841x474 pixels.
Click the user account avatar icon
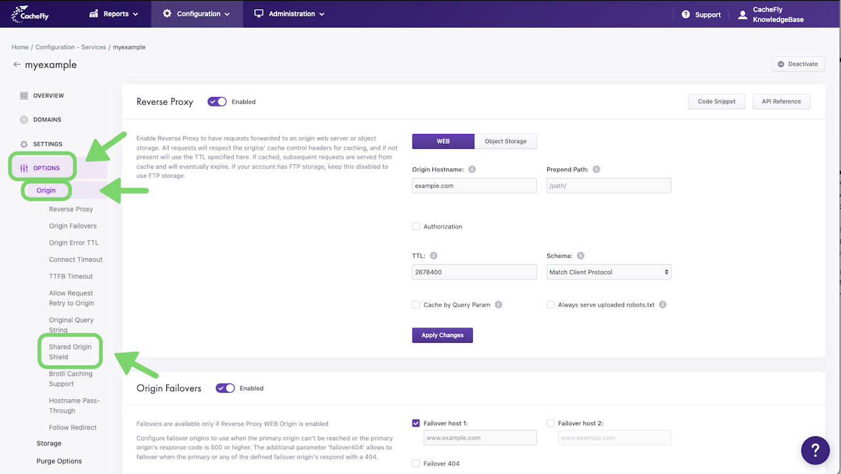(742, 14)
